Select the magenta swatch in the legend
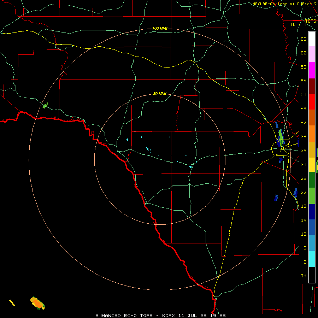The height and width of the screenshot is (318, 318). (312, 70)
